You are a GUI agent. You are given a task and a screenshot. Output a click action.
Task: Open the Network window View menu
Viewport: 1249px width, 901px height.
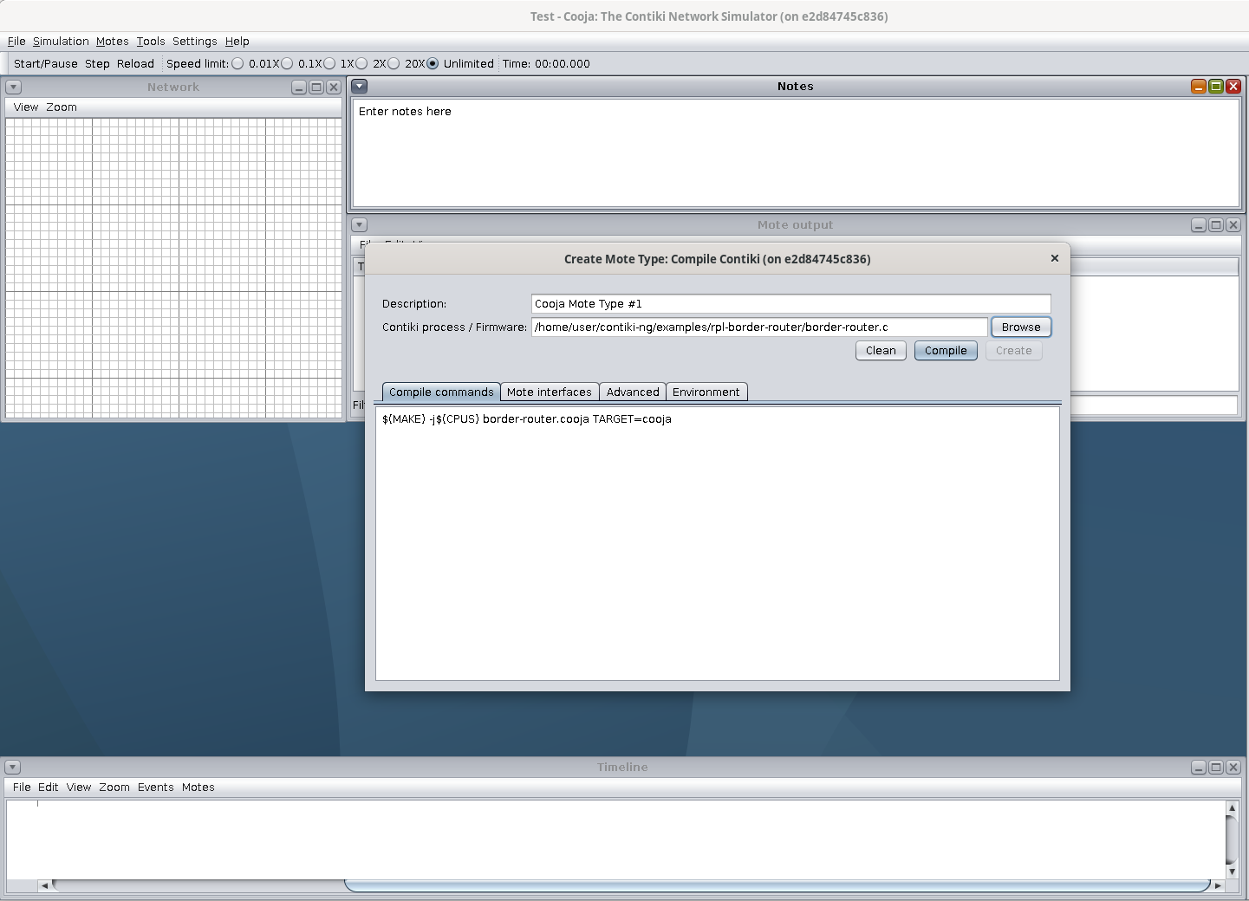[x=26, y=107]
